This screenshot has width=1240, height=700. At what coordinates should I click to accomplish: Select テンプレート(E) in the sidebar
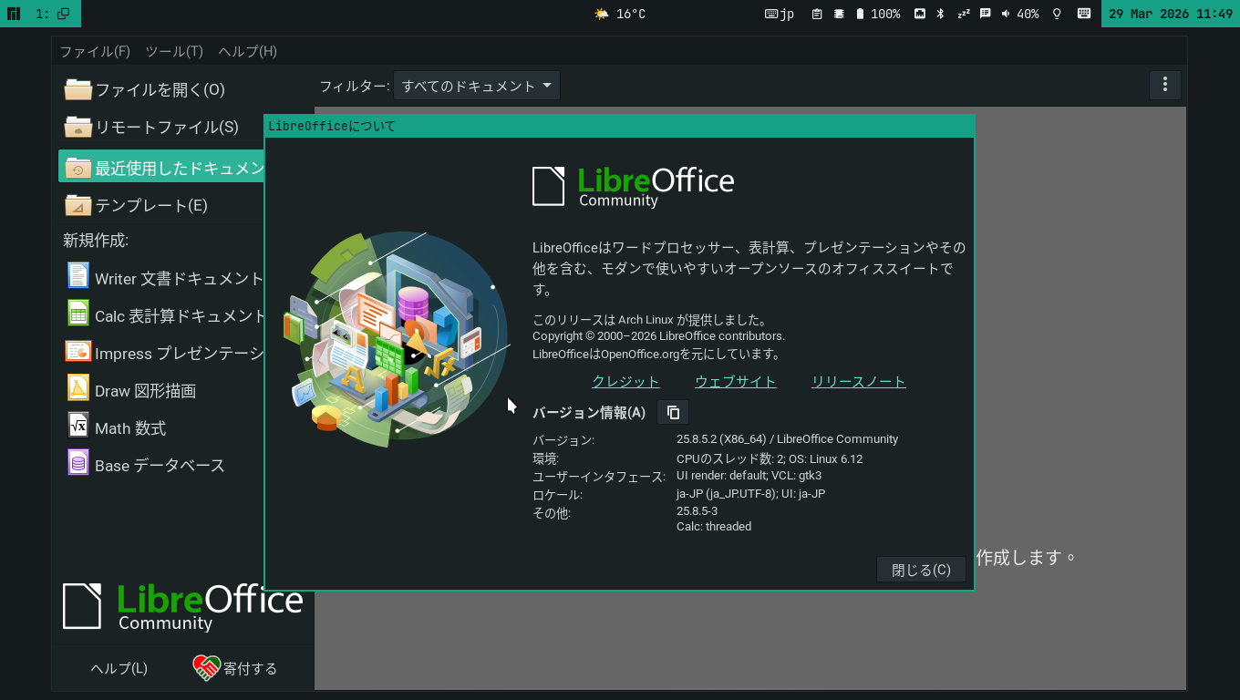click(161, 205)
